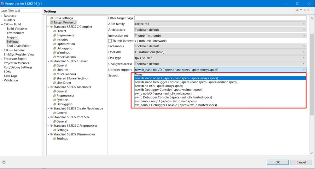Open the Instruction set dropdown
The width and height of the screenshot is (315, 169).
(220, 35)
